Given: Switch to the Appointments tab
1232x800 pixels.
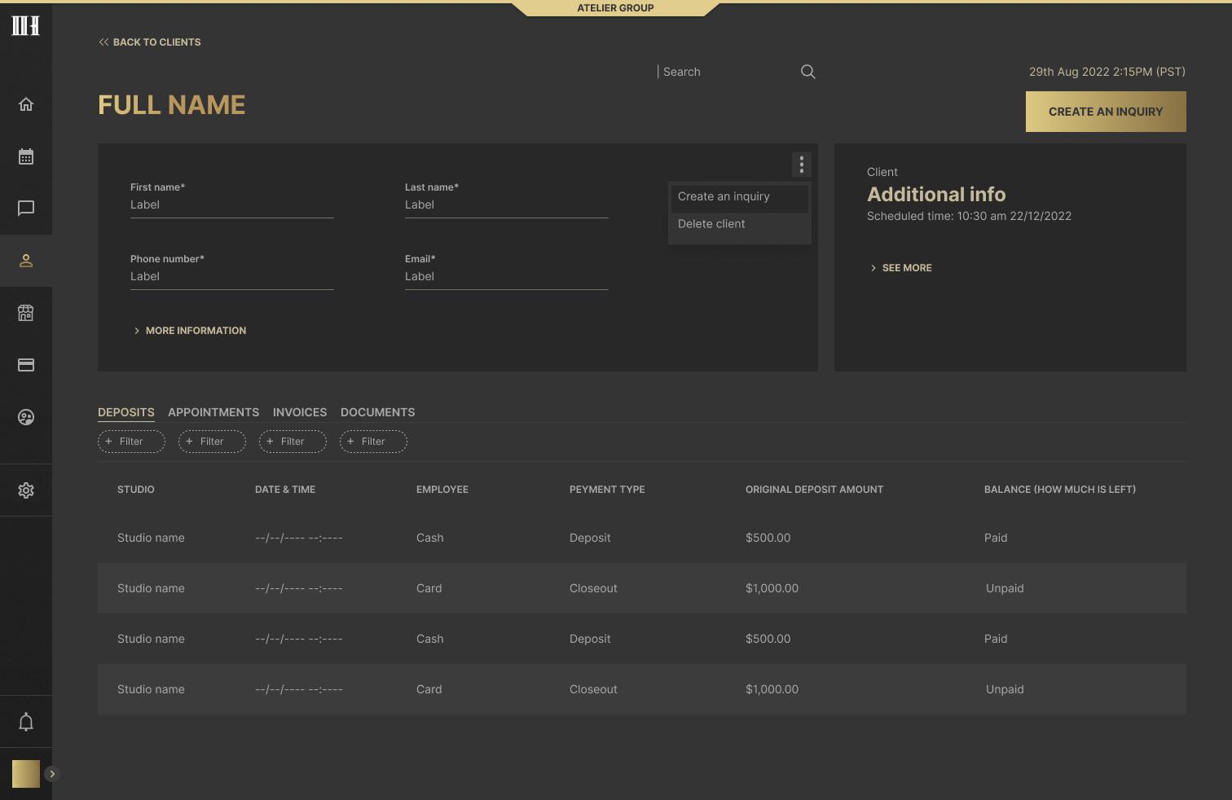Looking at the screenshot, I should (213, 412).
